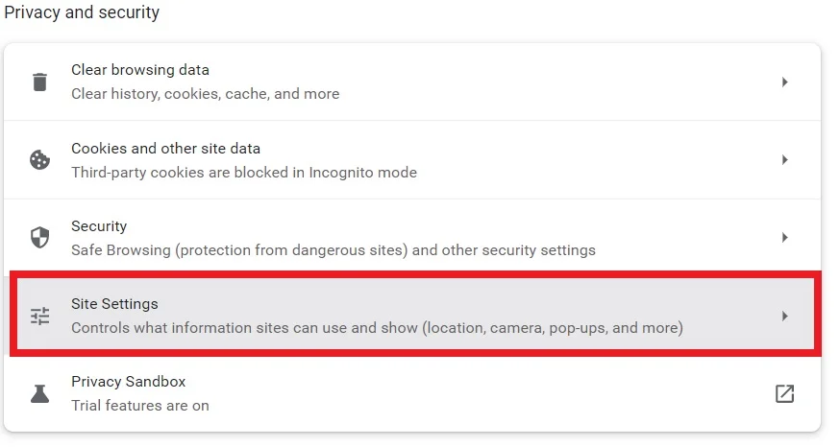Image resolution: width=840 pixels, height=447 pixels.
Task: Expand Cookies and other site data arrow
Action: pos(784,160)
